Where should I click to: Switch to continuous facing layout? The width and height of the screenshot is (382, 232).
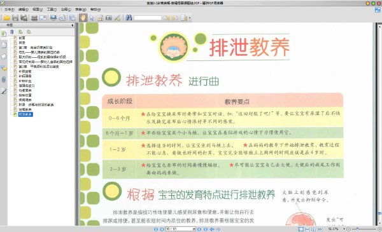(320, 229)
